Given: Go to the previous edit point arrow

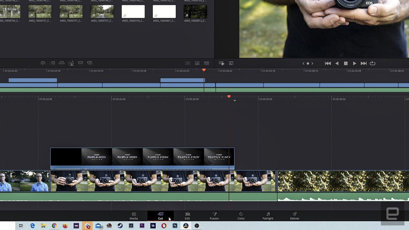Looking at the screenshot, I should point(303,63).
